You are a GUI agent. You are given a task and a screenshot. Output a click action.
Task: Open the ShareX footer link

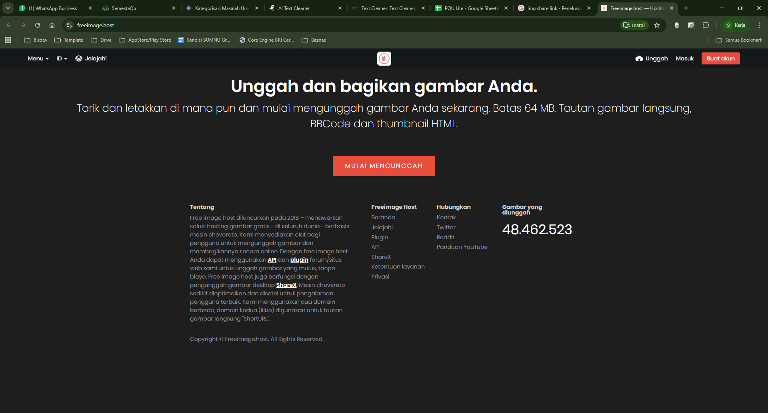[x=381, y=257]
